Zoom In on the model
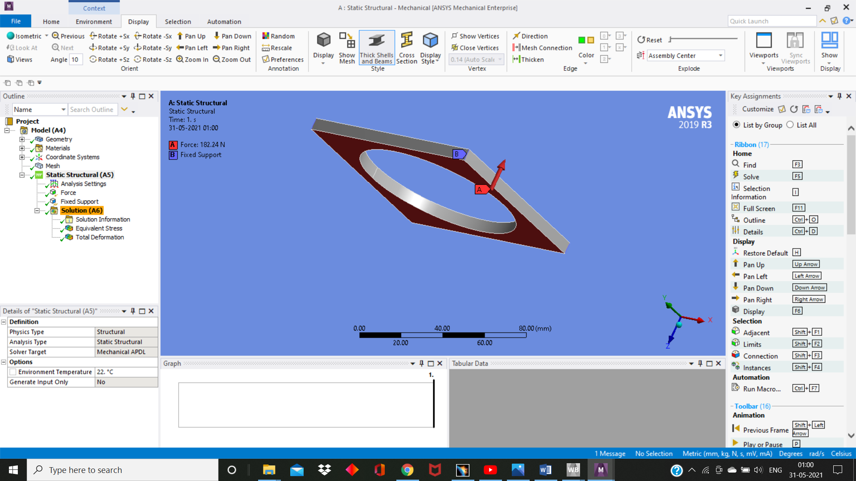 point(192,59)
